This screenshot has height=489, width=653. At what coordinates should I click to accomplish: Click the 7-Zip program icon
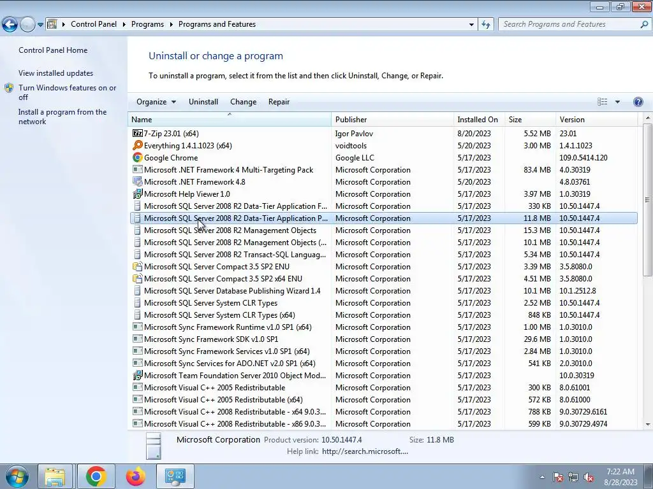(x=138, y=134)
